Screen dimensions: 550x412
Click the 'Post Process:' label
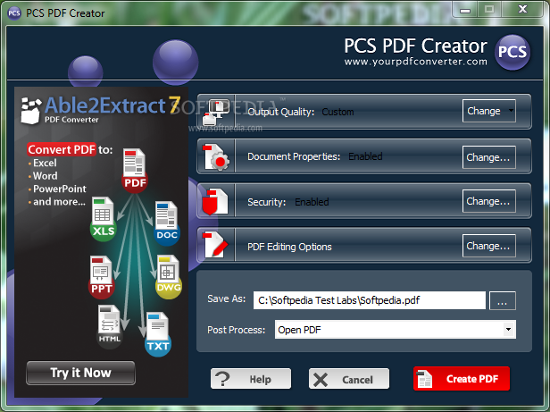(236, 330)
